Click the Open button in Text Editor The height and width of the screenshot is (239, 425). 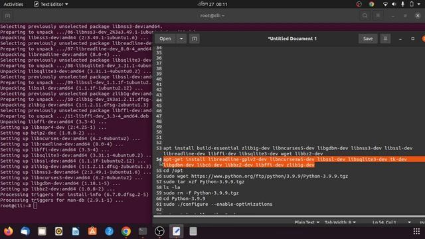pyautogui.click(x=165, y=39)
